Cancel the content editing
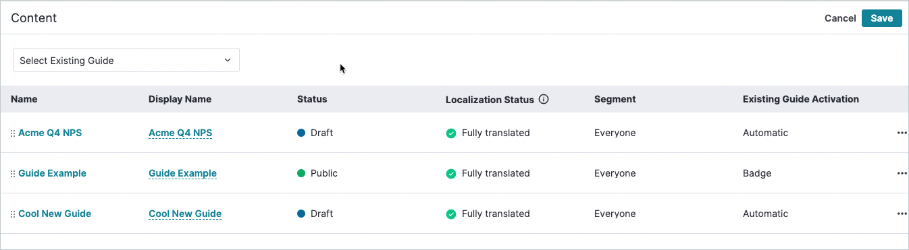The width and height of the screenshot is (909, 250). click(x=840, y=18)
